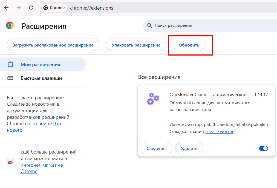Viewport: 277px width, 188px height.
Task: Go back with the browser back arrow
Action: point(7,8)
